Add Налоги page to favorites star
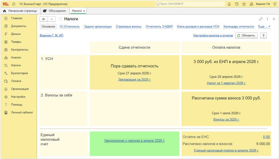Image resolution: width=279 pixels, height=159 pixels. (x=60, y=19)
